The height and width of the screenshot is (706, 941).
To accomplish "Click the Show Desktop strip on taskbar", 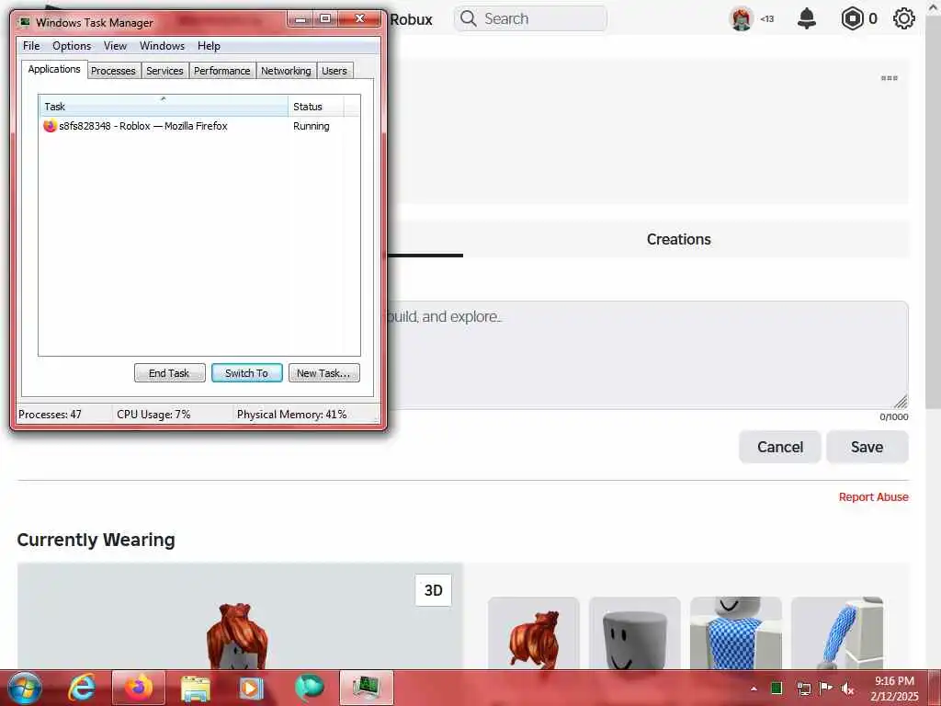I will point(936,688).
